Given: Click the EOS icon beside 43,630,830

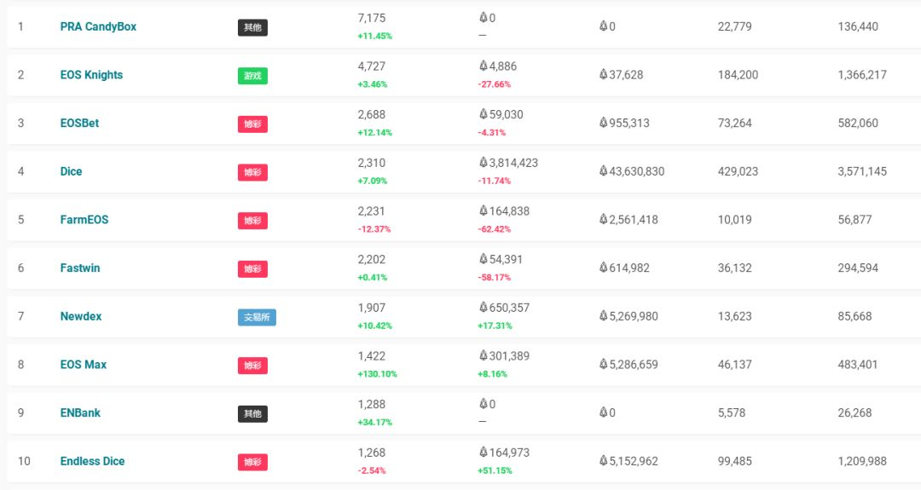Looking at the screenshot, I should [x=603, y=170].
